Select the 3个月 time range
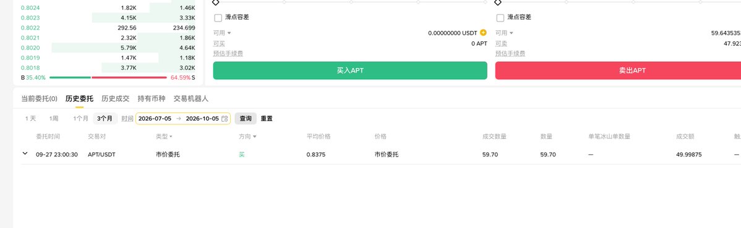The width and height of the screenshot is (741, 228). [x=105, y=119]
